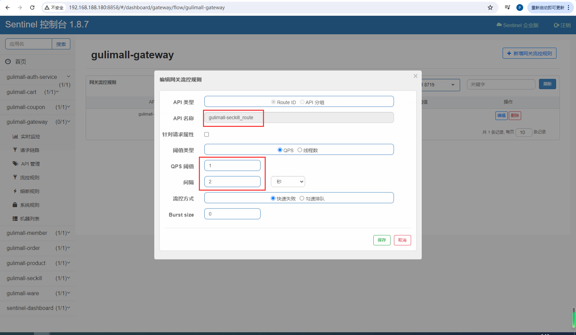
Task: Click 注销 logout link
Action: point(563,25)
